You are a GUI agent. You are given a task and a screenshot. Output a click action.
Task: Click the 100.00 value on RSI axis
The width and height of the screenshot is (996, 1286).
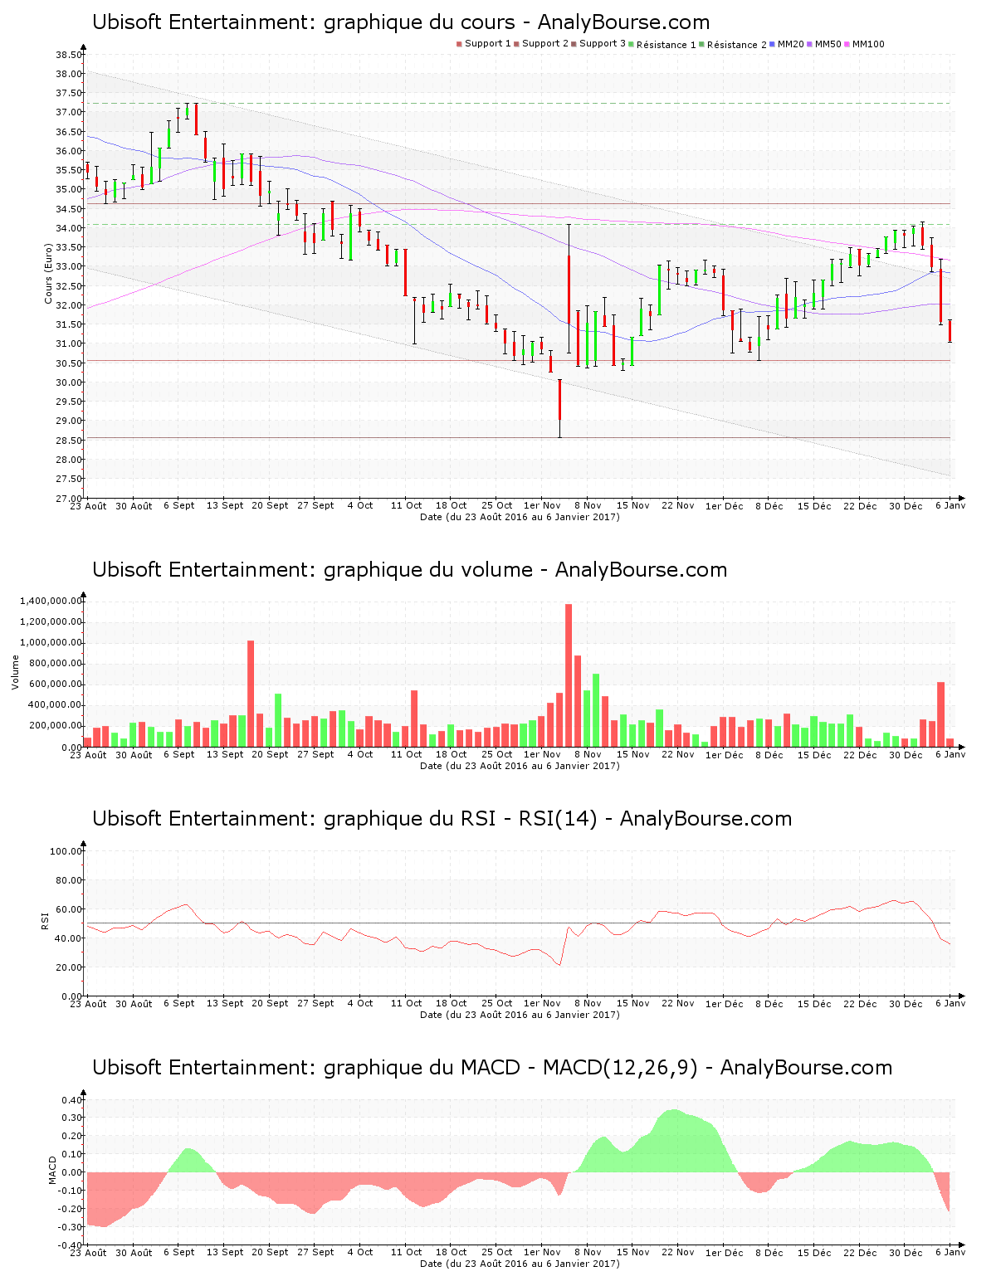[x=66, y=851]
